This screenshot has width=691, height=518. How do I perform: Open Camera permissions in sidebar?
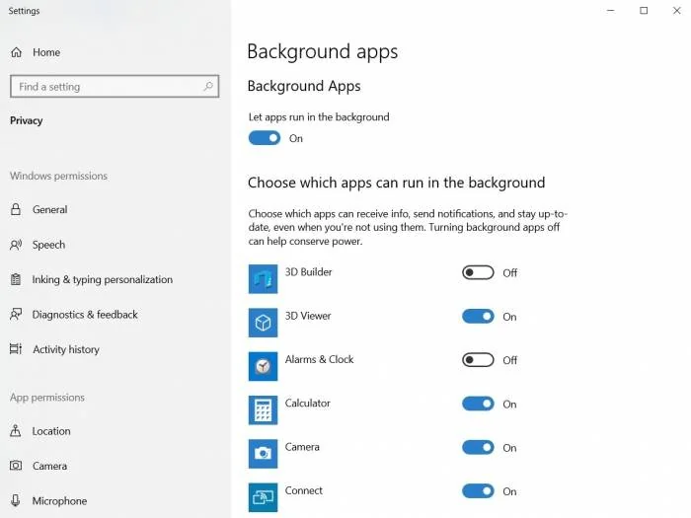49,466
